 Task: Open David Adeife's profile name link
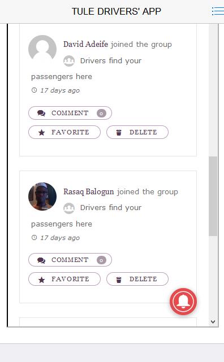(85, 44)
